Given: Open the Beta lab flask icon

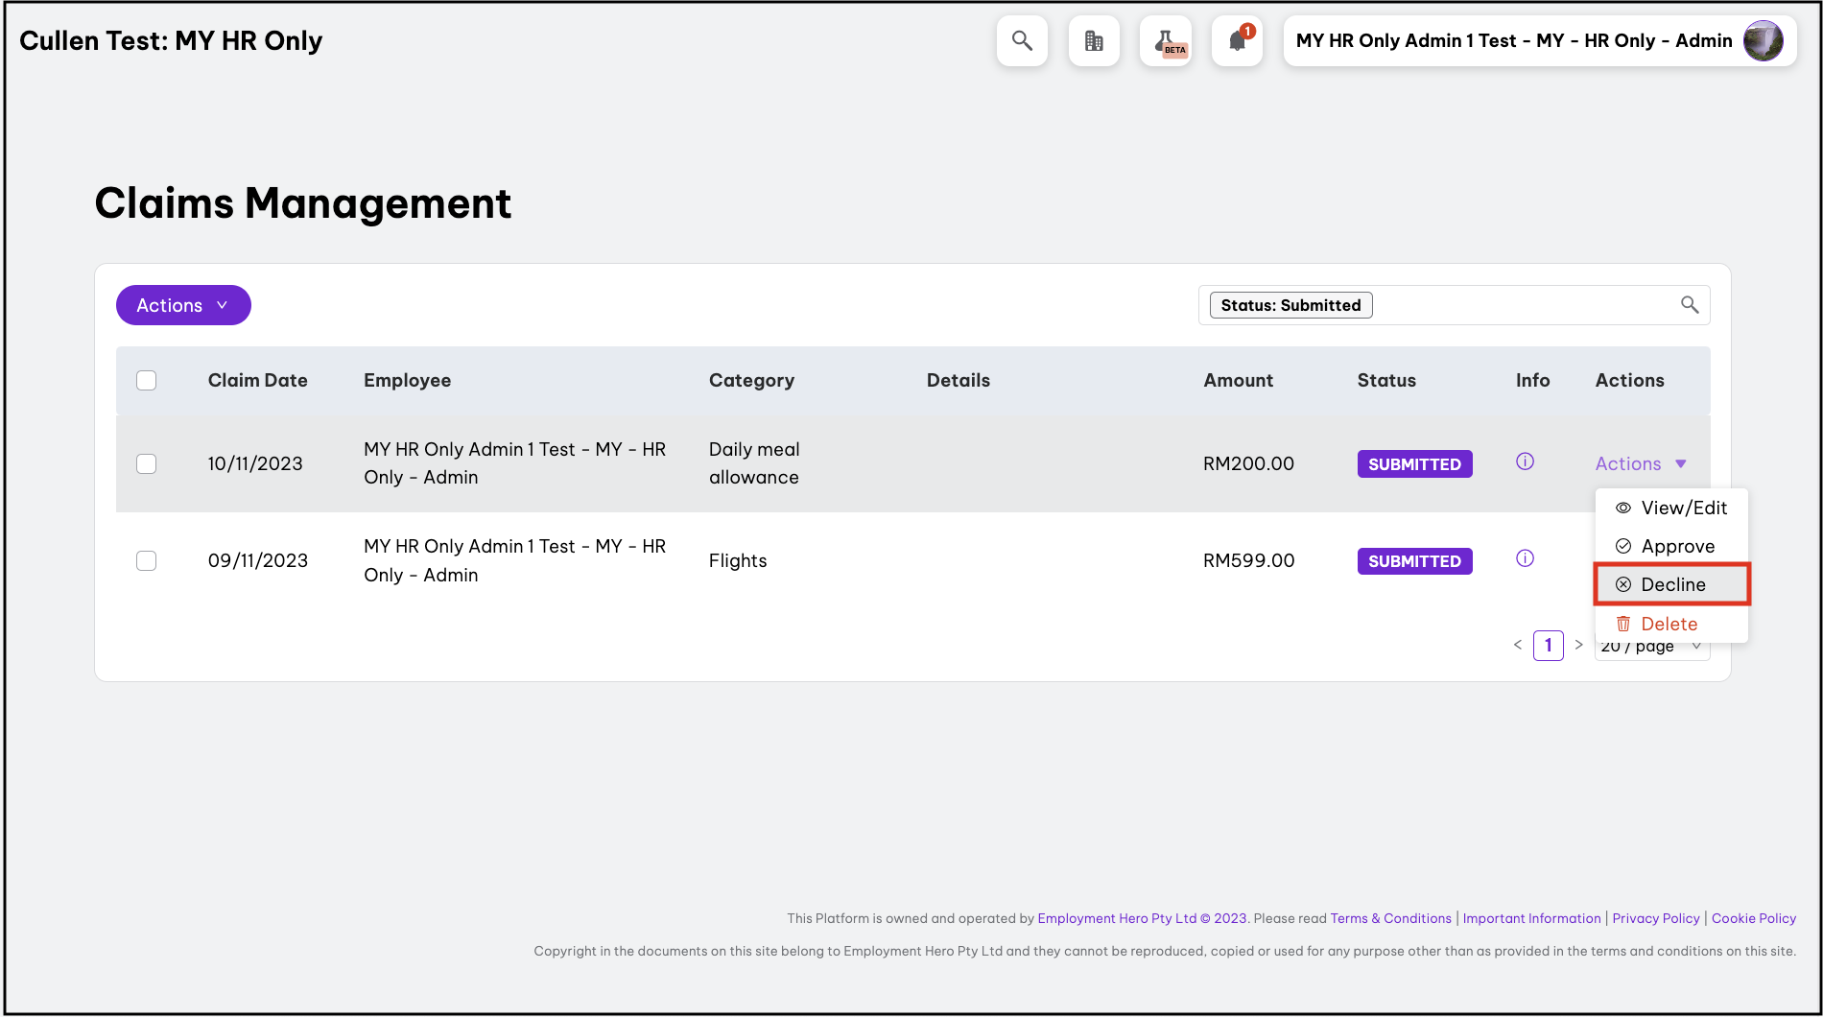Looking at the screenshot, I should tap(1166, 41).
